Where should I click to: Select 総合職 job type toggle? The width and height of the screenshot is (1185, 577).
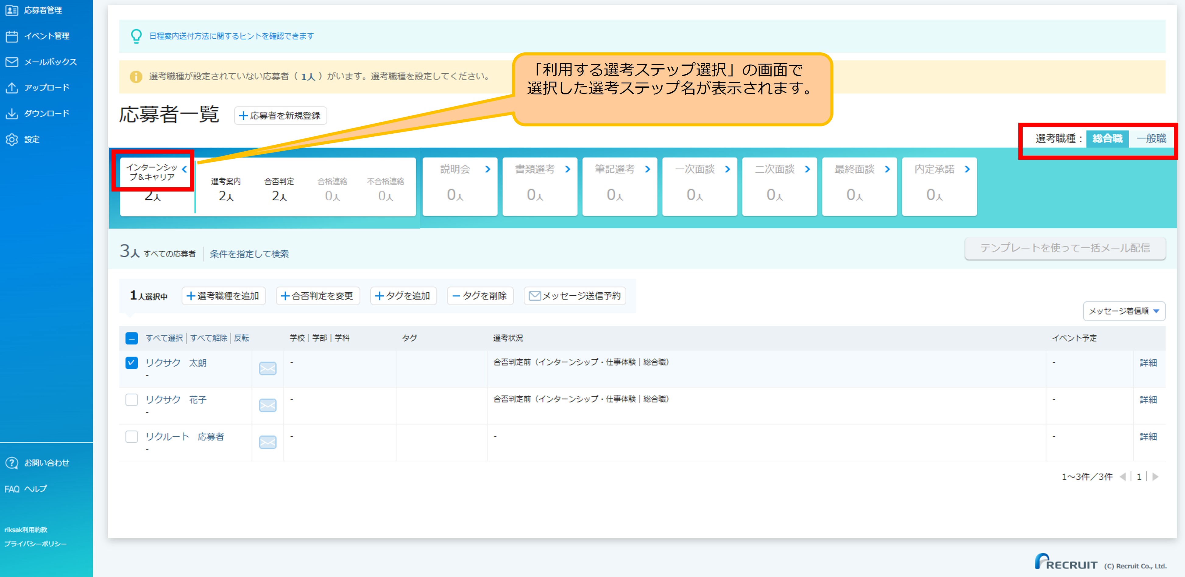click(1107, 138)
